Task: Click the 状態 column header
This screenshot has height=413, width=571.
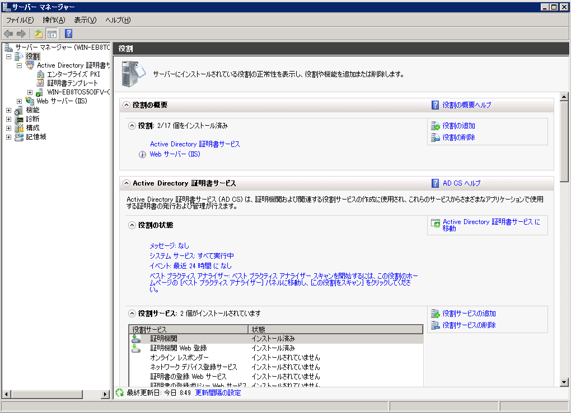Action: click(335, 329)
